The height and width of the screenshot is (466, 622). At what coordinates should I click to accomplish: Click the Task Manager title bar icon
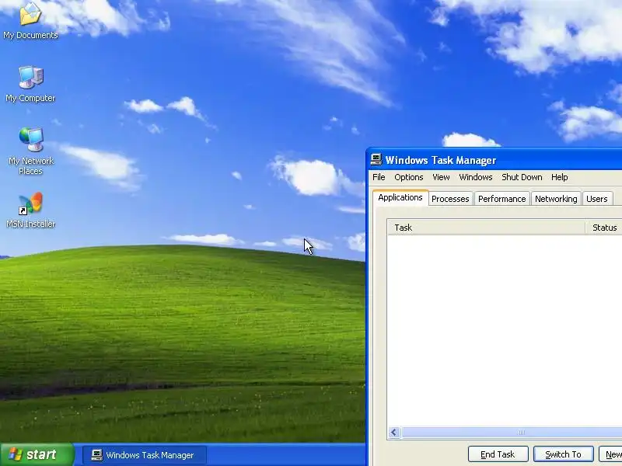pos(376,160)
